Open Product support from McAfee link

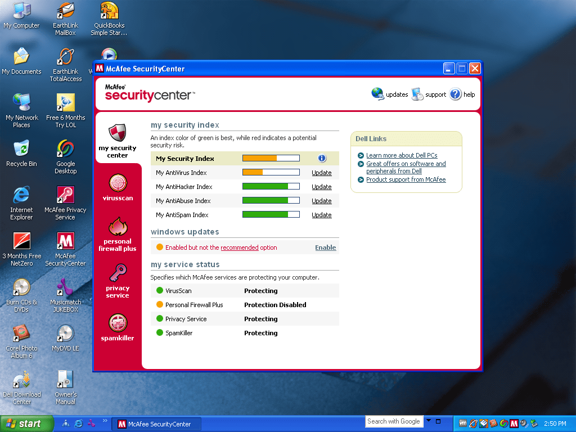406,179
